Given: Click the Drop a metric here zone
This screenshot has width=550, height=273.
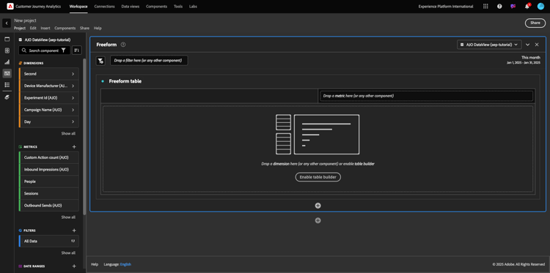Looking at the screenshot, I should click(427, 96).
